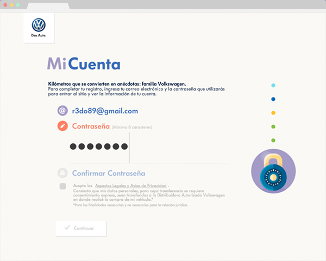
Task: Click the green dot nearest the padlock
Action: [x=273, y=140]
